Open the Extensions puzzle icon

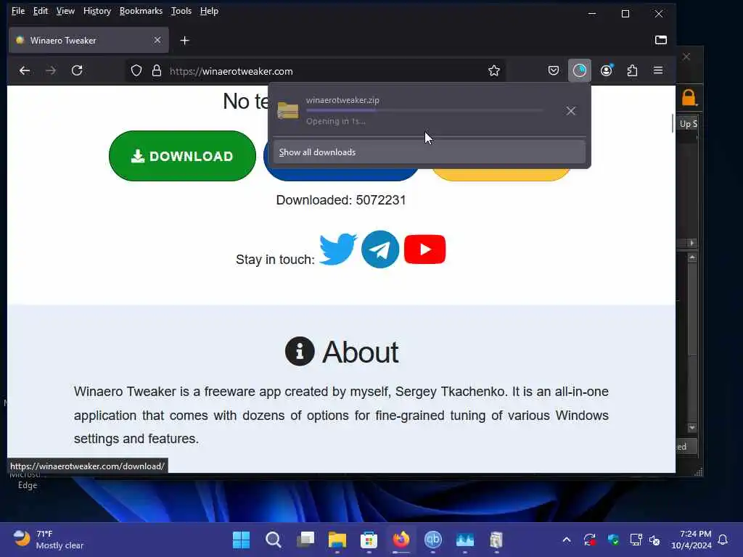tap(632, 71)
